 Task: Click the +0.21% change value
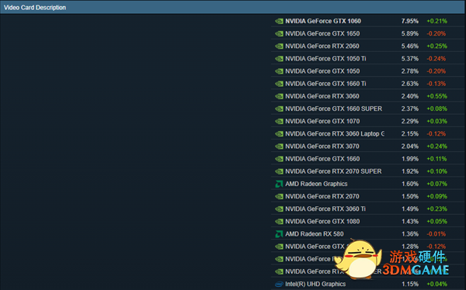click(436, 21)
